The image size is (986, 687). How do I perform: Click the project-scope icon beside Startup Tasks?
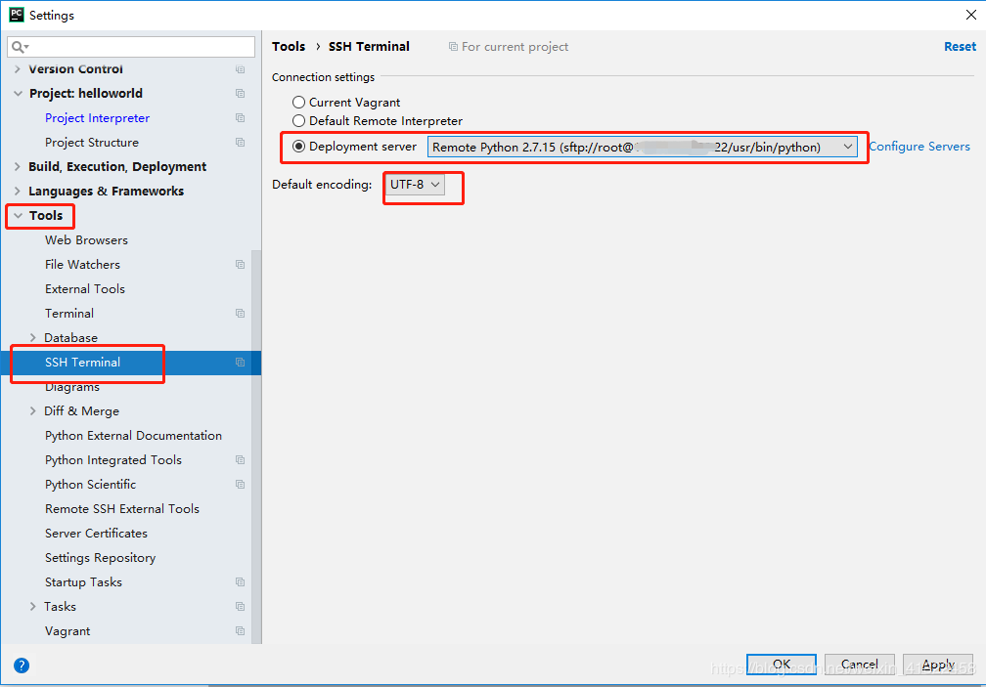coord(240,581)
